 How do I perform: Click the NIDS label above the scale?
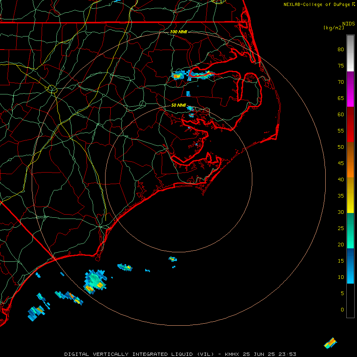tap(349, 24)
